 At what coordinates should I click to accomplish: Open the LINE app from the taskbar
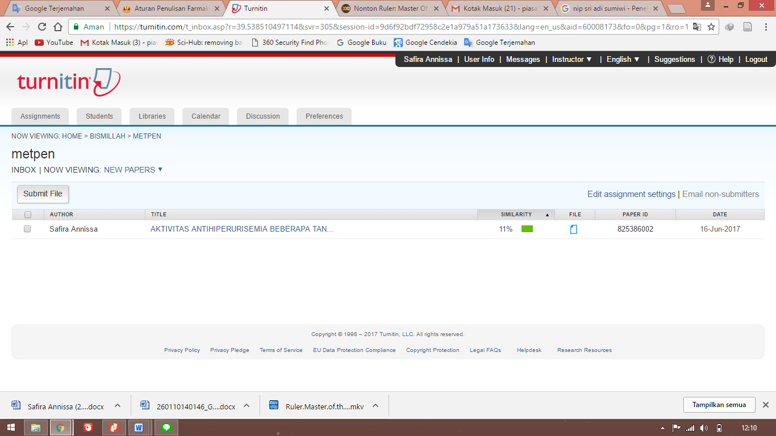point(166,427)
